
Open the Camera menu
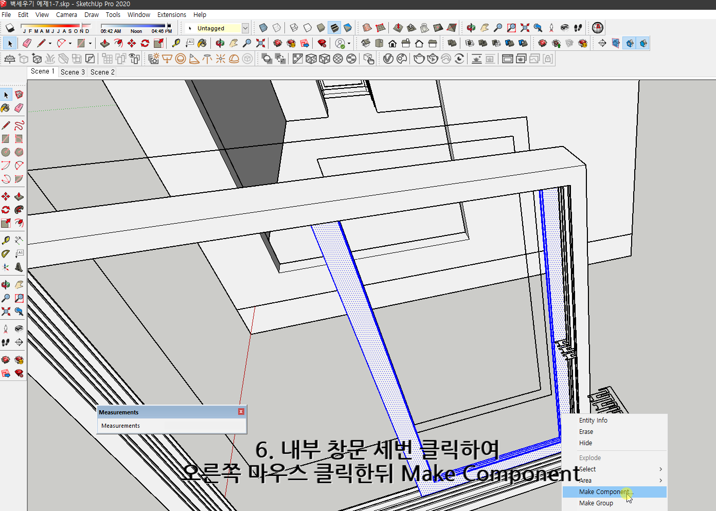click(x=66, y=15)
